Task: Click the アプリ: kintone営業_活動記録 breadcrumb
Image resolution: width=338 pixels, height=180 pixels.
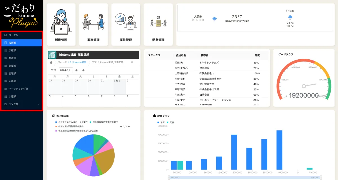Action: pos(108,62)
